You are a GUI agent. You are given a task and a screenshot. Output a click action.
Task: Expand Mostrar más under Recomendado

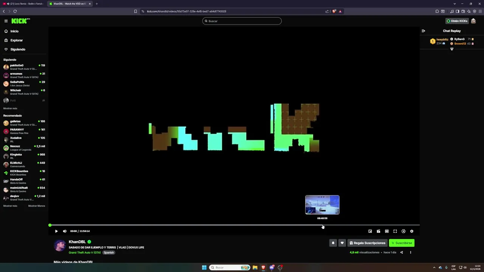[x=10, y=206]
